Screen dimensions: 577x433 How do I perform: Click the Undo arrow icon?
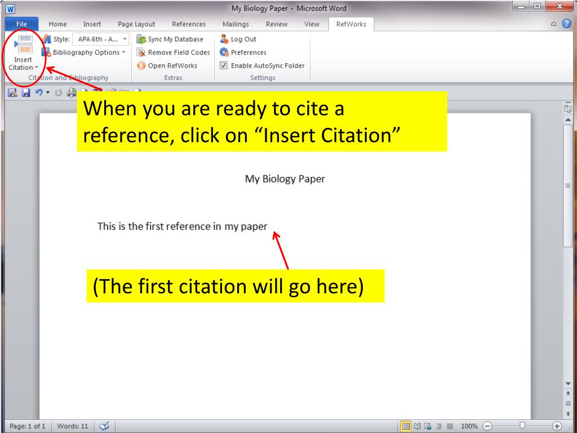39,92
